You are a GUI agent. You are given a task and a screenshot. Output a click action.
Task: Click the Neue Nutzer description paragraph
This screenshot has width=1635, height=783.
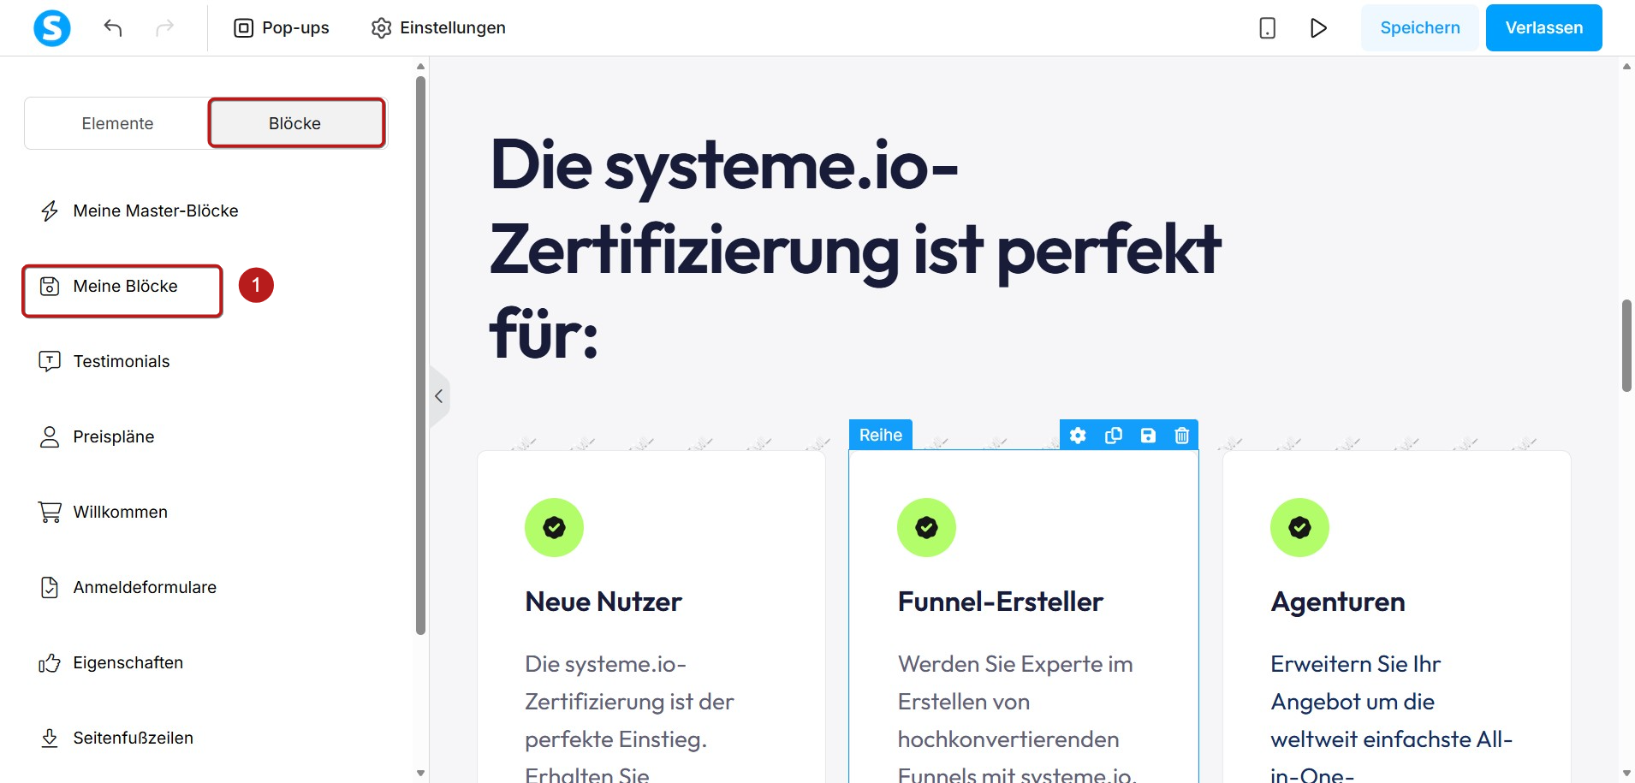(629, 717)
